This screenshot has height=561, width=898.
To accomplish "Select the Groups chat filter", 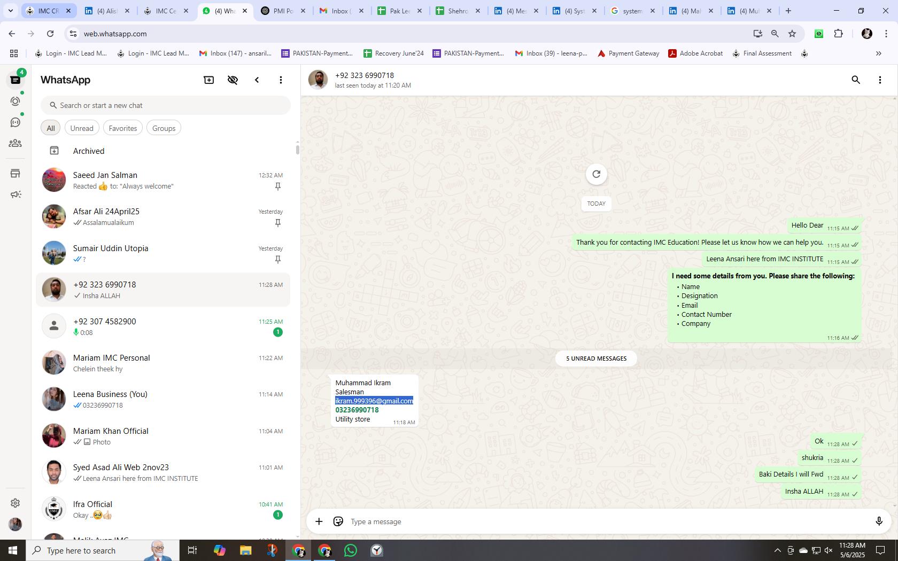I will coord(164,128).
